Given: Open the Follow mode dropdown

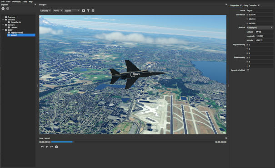Looking at the screenshot, I should point(58,11).
